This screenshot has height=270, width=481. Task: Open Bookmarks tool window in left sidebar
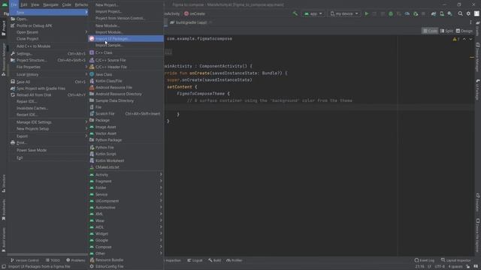[x=4, y=209]
